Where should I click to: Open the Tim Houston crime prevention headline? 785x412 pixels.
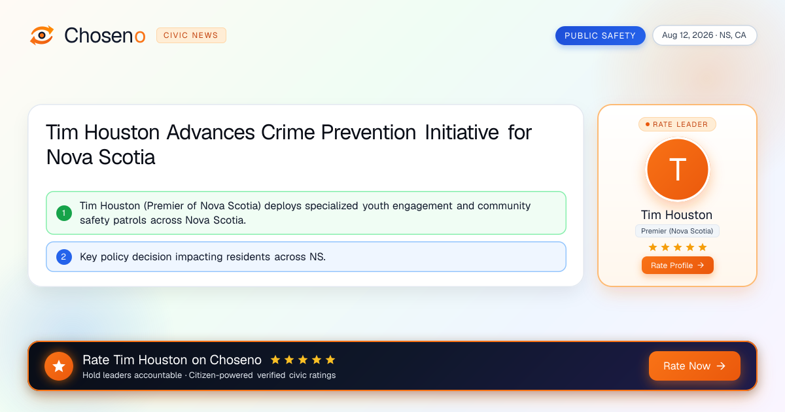click(x=288, y=145)
